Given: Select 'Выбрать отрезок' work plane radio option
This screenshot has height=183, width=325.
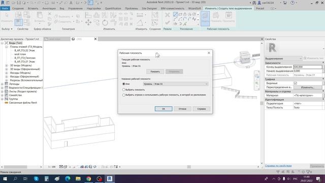Looking at the screenshot, I should pos(124,95).
